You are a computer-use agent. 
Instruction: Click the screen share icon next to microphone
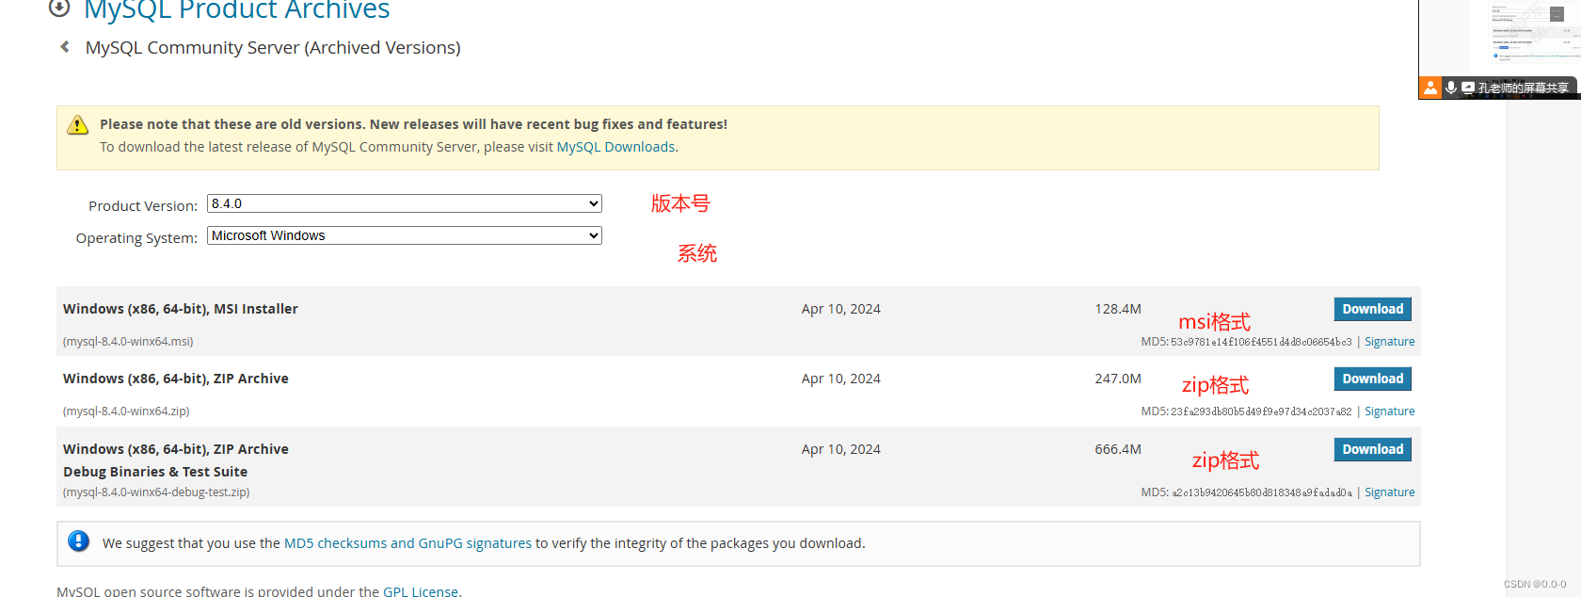[x=1468, y=88]
